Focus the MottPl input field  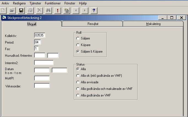[42, 78]
